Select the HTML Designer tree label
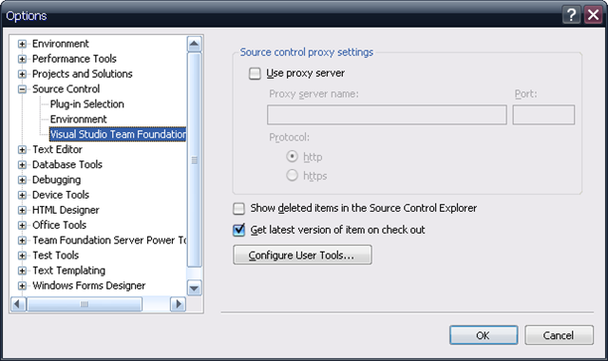The height and width of the screenshot is (361, 608). [x=66, y=210]
